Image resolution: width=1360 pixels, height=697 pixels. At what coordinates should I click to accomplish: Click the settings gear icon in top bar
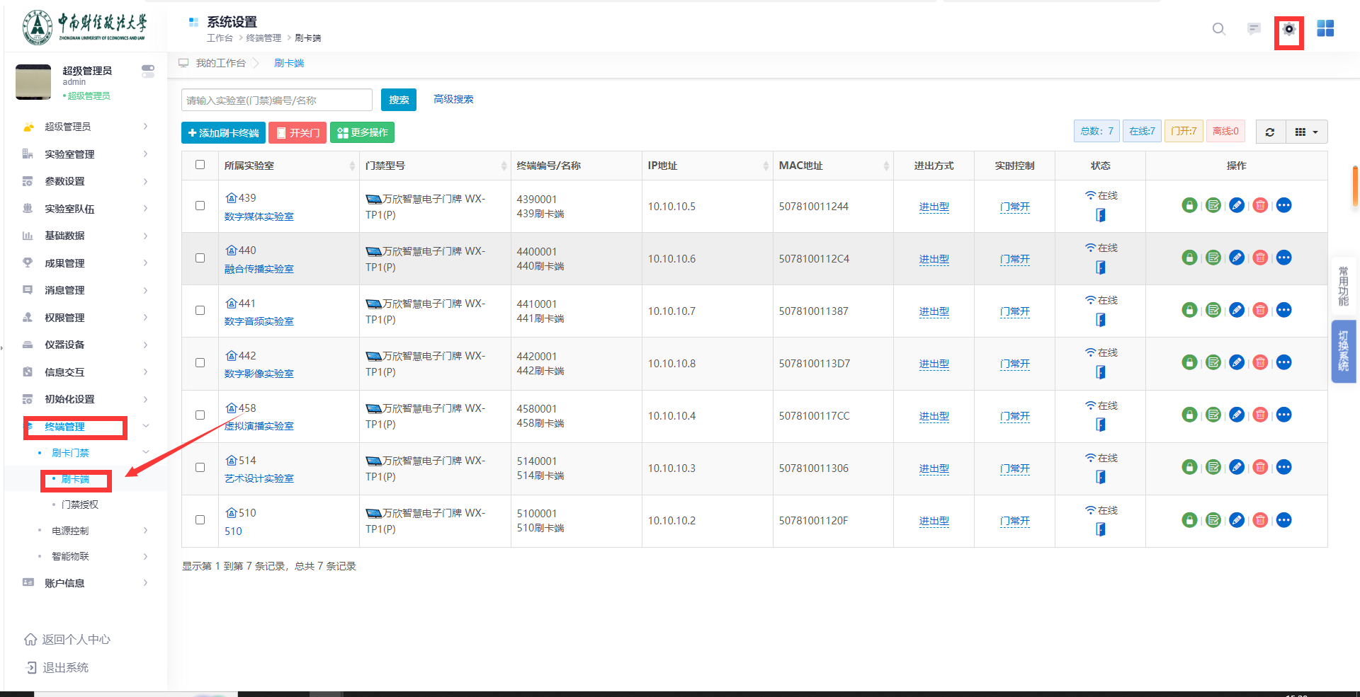pos(1288,30)
